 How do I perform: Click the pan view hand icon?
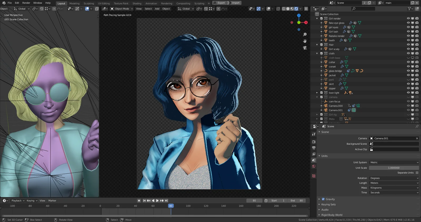[x=305, y=41]
